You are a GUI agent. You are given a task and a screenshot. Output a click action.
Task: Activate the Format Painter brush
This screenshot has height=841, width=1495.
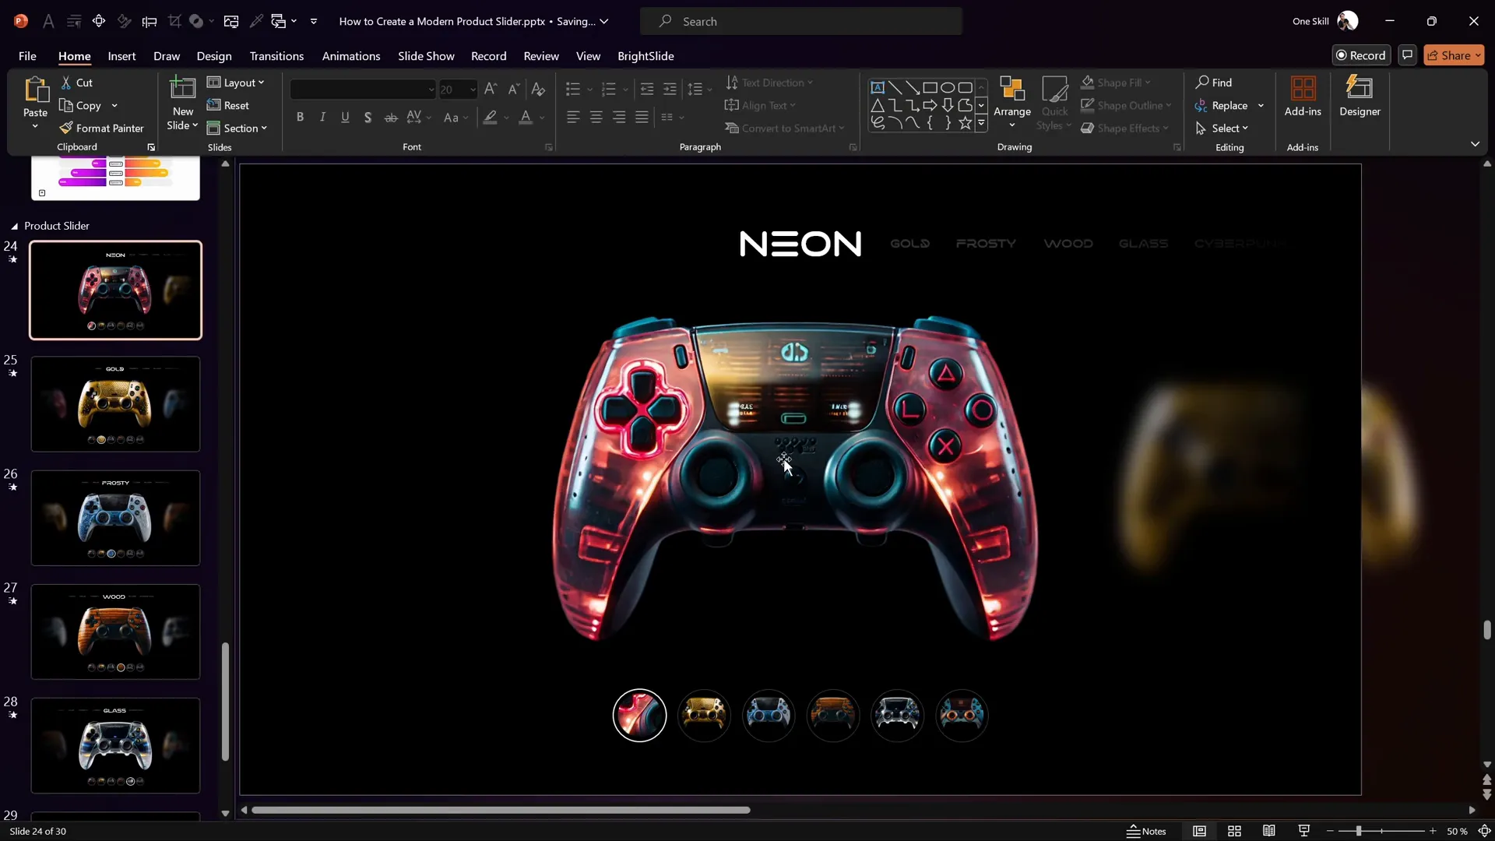coord(101,128)
